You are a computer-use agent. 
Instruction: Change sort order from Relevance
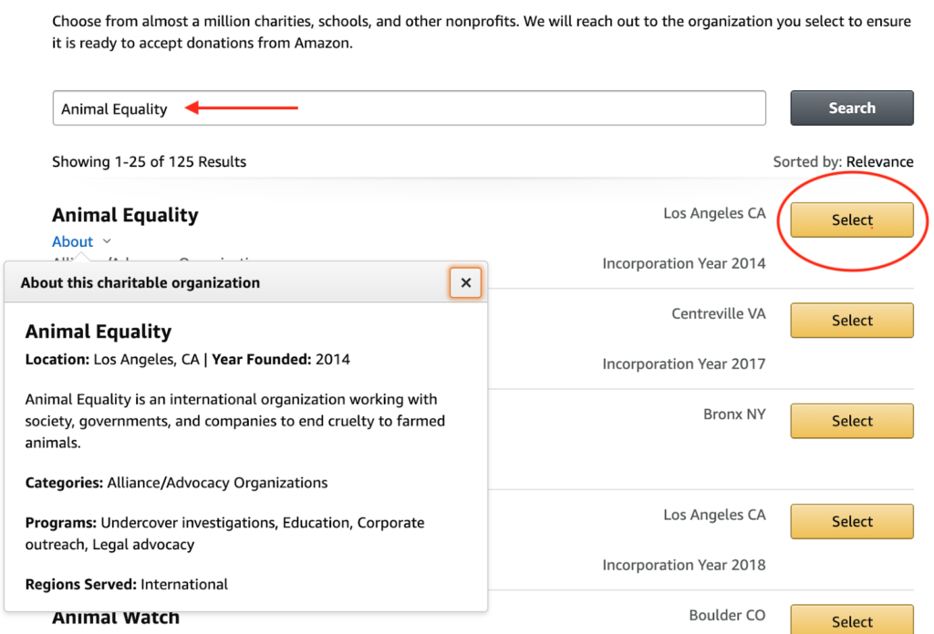tap(879, 162)
